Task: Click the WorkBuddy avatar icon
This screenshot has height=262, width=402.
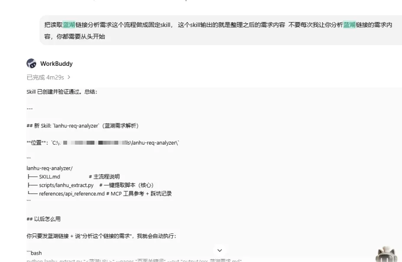Action: pos(31,63)
